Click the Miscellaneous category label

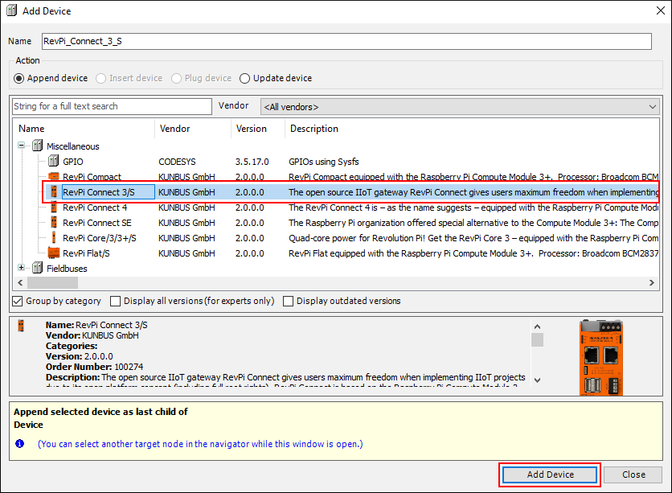point(73,146)
